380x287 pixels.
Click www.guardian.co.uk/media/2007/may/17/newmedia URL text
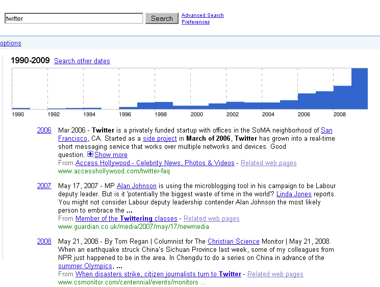coord(134,227)
